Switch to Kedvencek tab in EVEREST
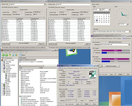 click(9, 58)
